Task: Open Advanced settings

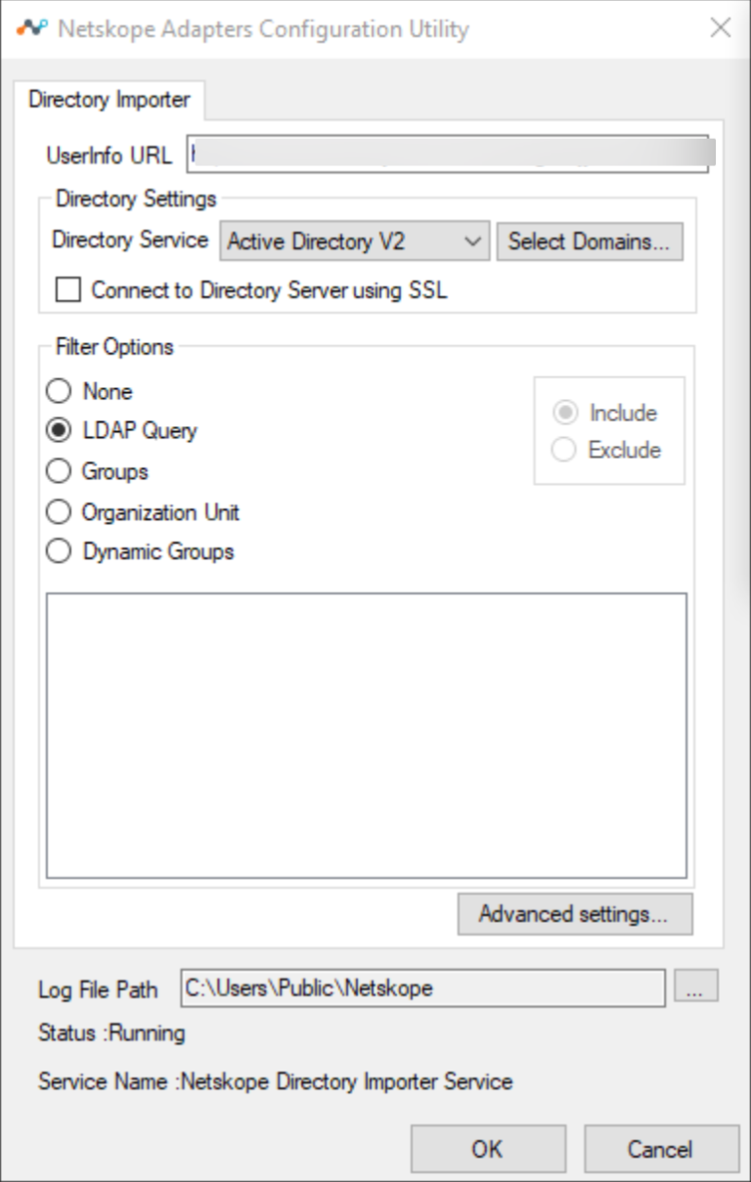Action: (x=572, y=915)
